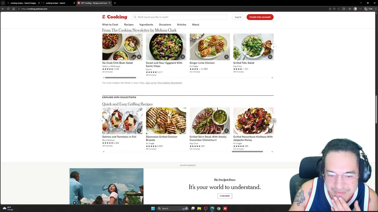Open the Dijonnaise Grilled Chicken Breasts photo
This screenshot has width=378, height=212.
[x=166, y=121]
